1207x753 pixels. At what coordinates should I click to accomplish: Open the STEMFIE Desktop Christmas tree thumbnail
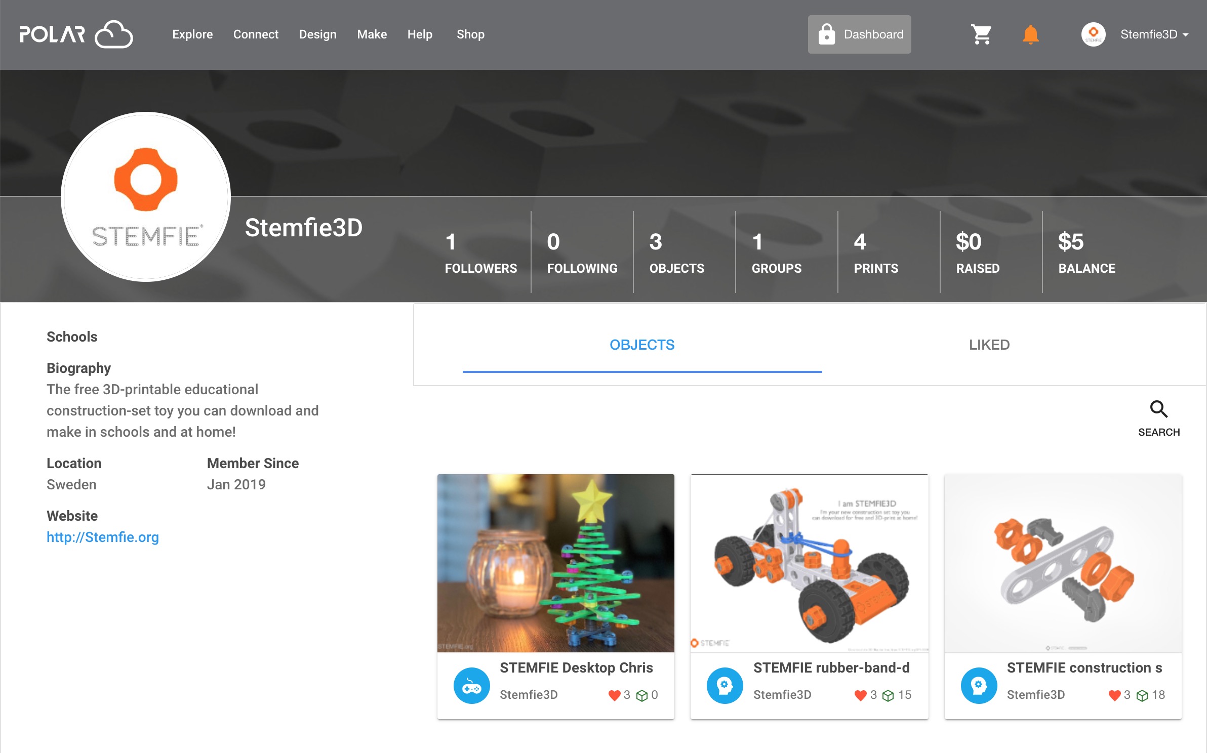pyautogui.click(x=555, y=563)
